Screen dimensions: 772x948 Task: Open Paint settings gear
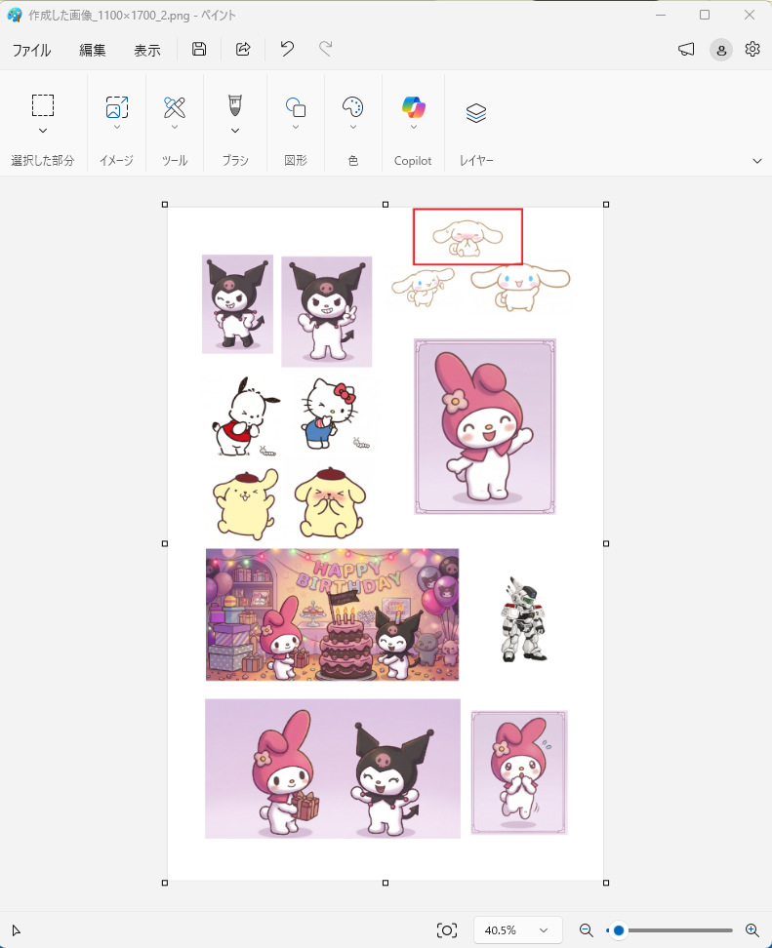[752, 49]
